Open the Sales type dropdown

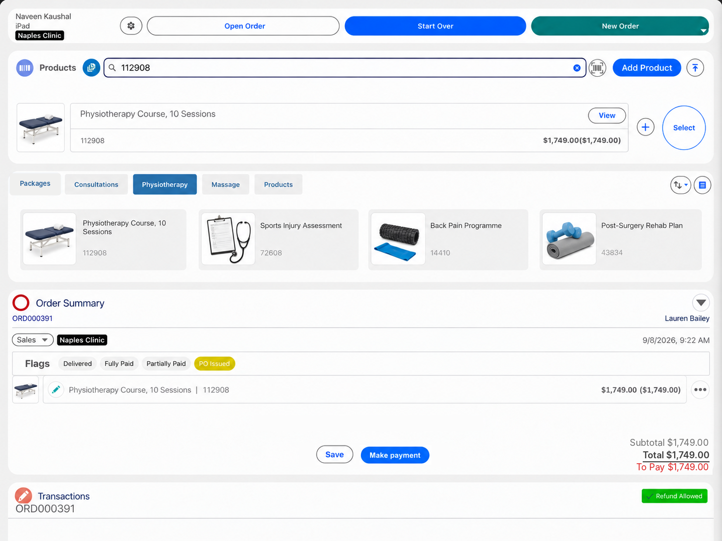click(33, 340)
